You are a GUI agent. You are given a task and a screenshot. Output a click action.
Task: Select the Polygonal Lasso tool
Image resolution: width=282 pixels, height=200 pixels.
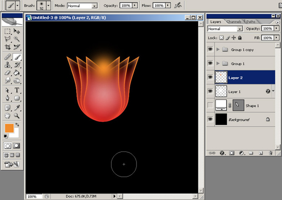pyautogui.click(x=7, y=39)
